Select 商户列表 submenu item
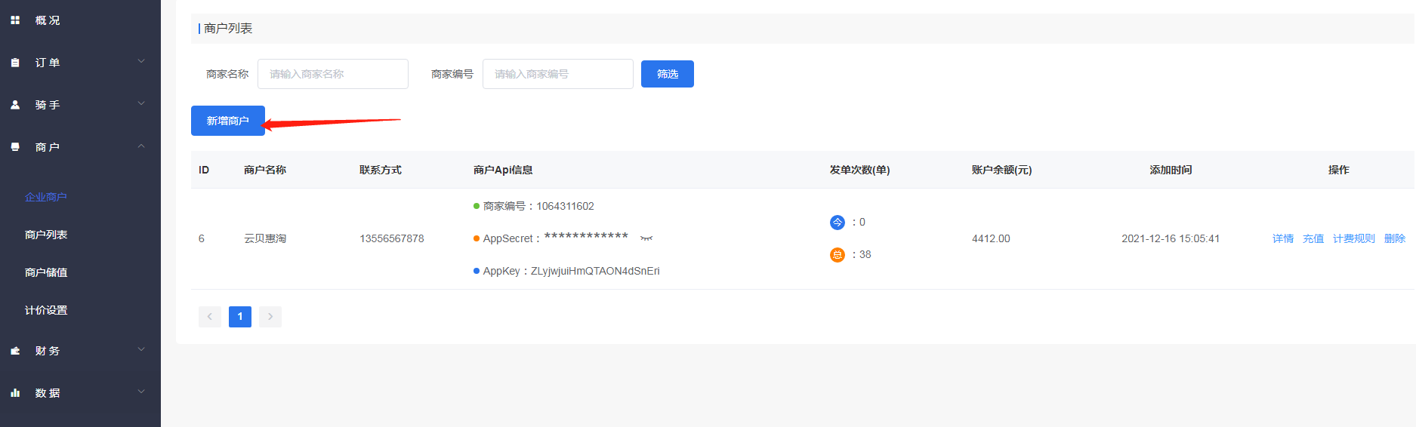This screenshot has width=1416, height=427. (x=46, y=235)
